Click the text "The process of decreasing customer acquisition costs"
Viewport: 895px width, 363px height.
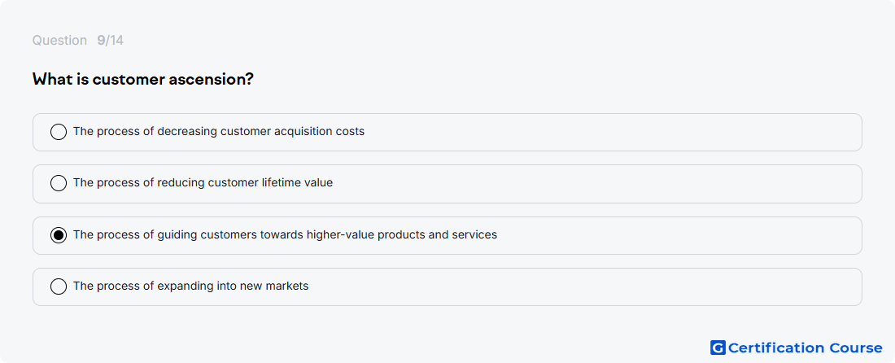(219, 131)
